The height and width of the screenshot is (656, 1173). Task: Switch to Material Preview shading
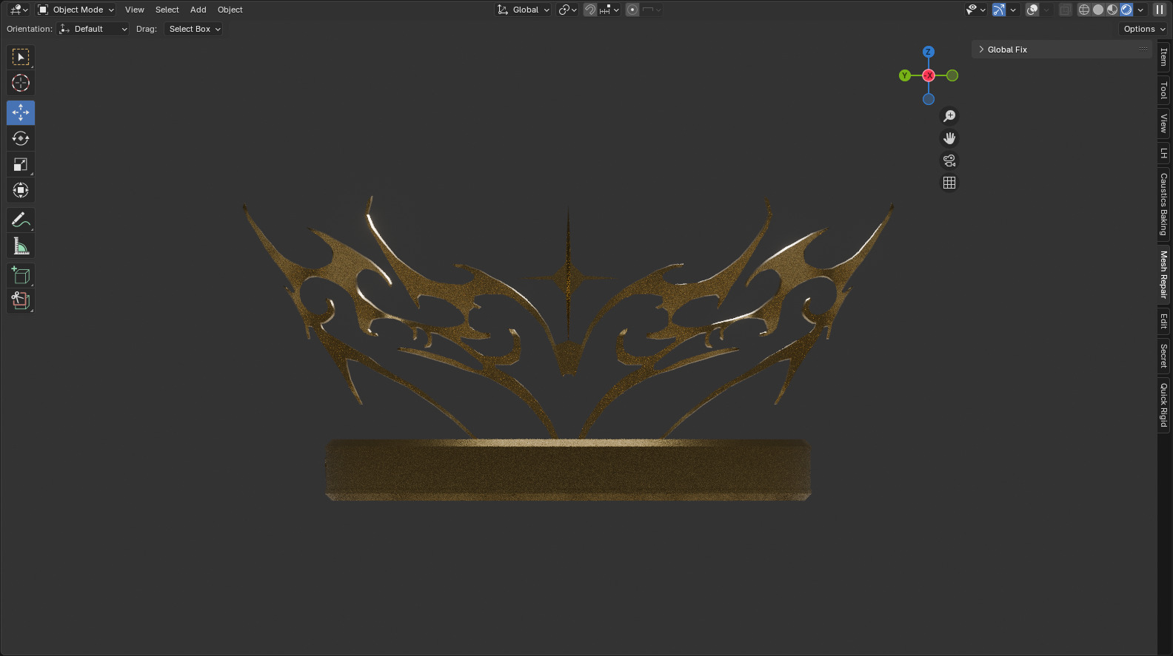click(1112, 10)
